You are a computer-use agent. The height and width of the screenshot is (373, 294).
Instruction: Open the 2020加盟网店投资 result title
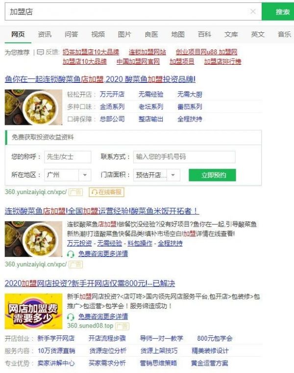pos(90,283)
